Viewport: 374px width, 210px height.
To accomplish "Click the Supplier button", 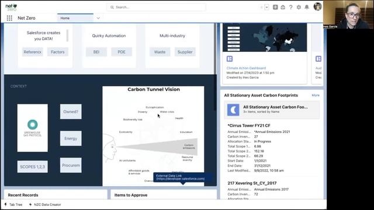I will click(x=185, y=52).
